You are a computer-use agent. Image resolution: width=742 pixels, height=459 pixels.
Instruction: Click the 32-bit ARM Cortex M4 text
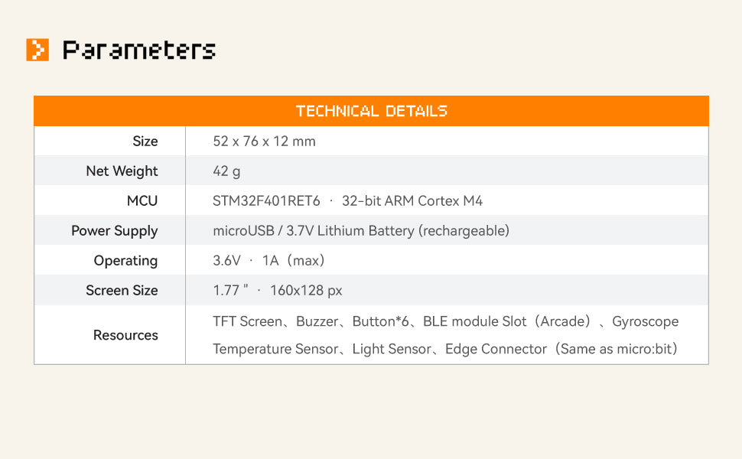(x=412, y=201)
